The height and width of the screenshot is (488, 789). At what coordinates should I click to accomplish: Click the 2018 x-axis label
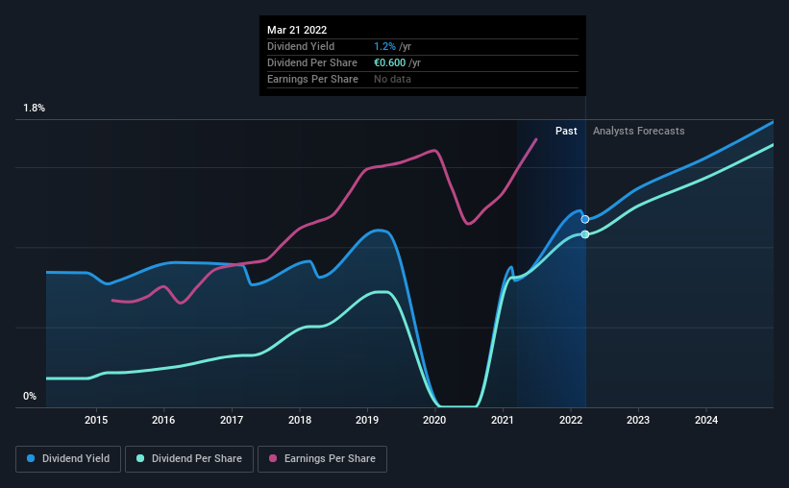click(x=300, y=420)
